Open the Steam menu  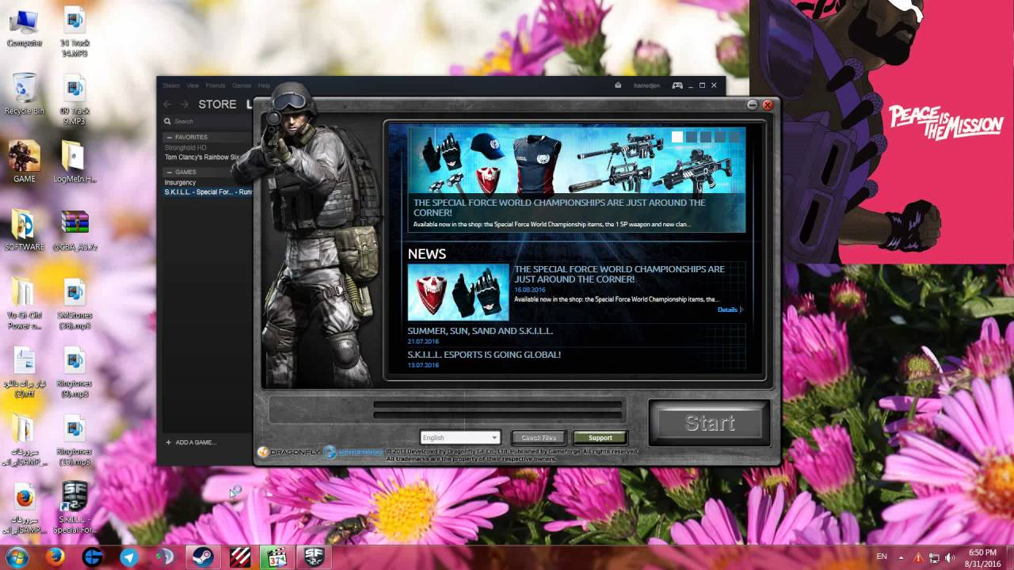coord(171,85)
